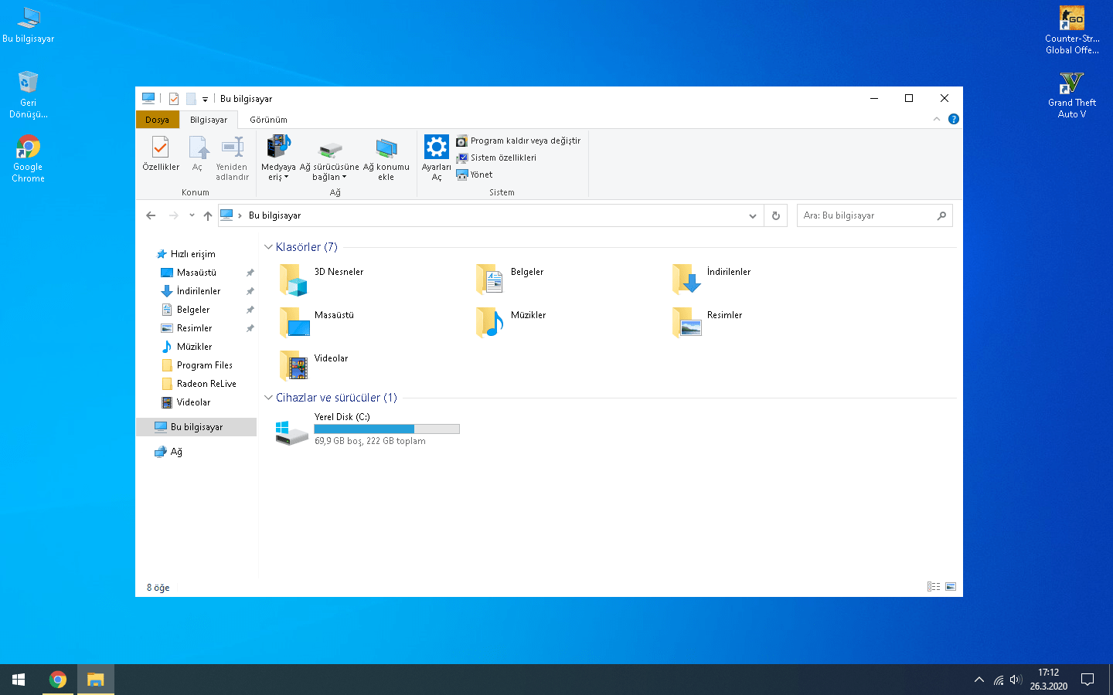
Task: Open Radeon ReLive in the navigation pane
Action: (199, 384)
